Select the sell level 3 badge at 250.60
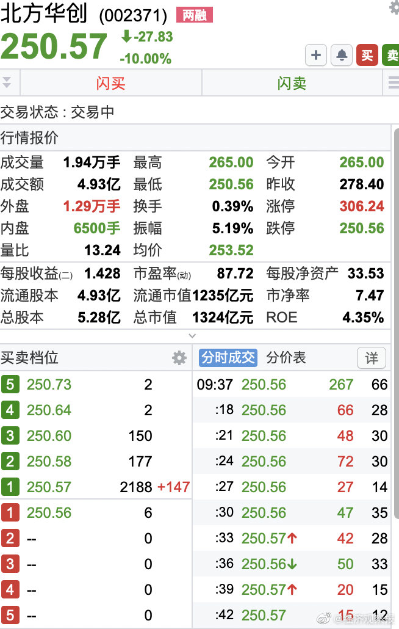The image size is (399, 629). coord(10,435)
